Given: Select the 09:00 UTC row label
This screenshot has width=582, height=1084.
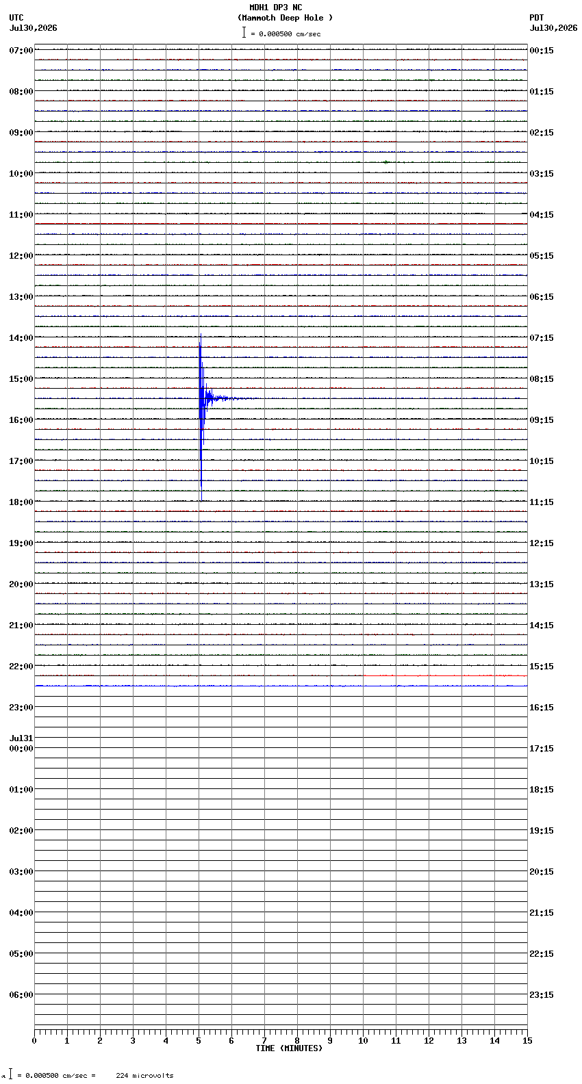Looking at the screenshot, I should (21, 133).
